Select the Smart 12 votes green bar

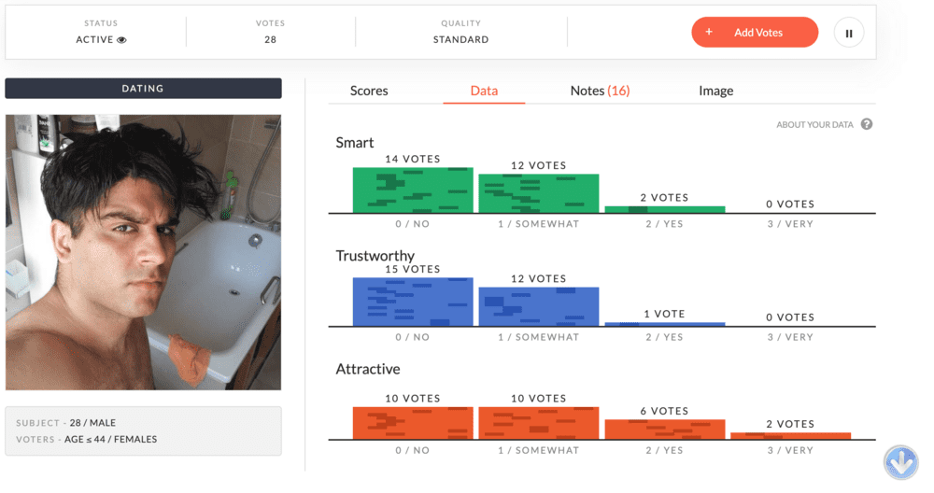click(539, 193)
